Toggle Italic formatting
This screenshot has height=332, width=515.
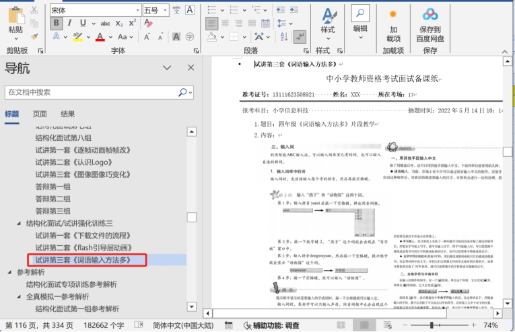(x=69, y=23)
